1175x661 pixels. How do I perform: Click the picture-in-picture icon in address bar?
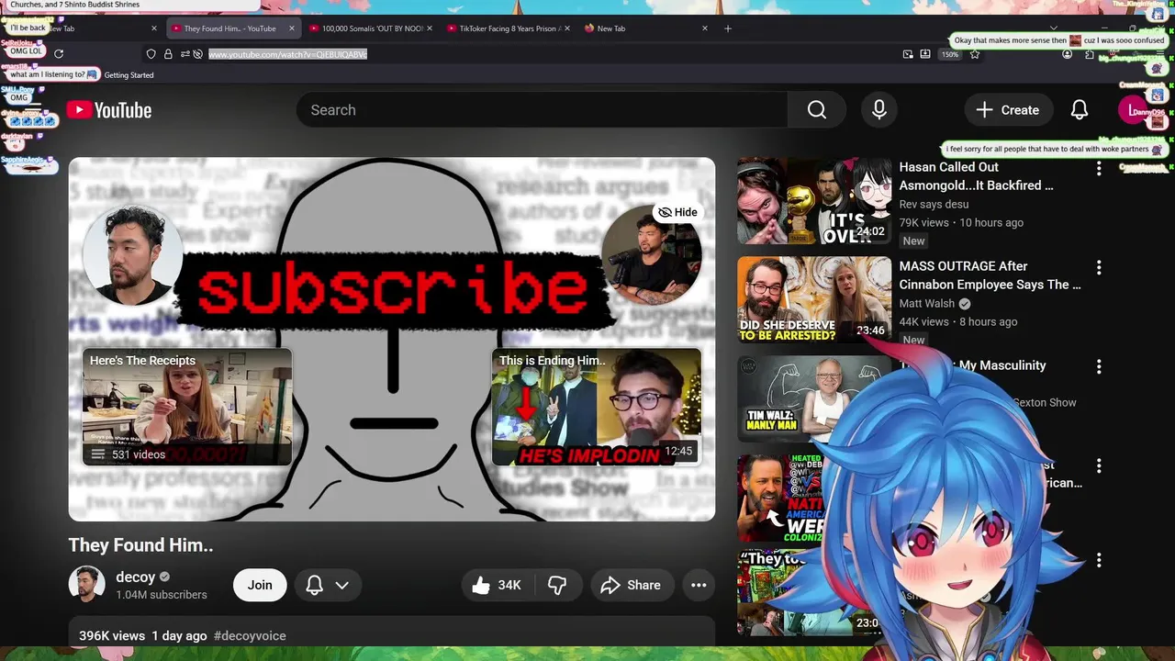(x=908, y=54)
